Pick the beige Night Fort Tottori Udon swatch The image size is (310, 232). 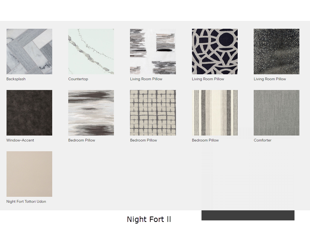click(29, 174)
